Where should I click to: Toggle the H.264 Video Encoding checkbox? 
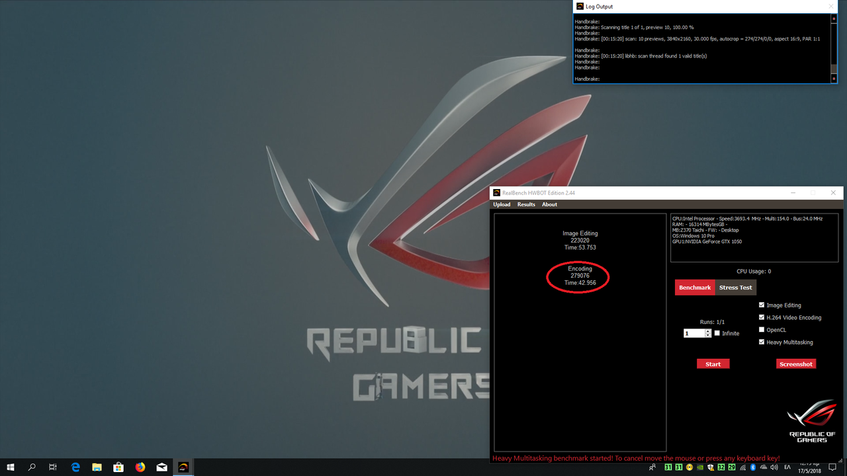point(762,317)
